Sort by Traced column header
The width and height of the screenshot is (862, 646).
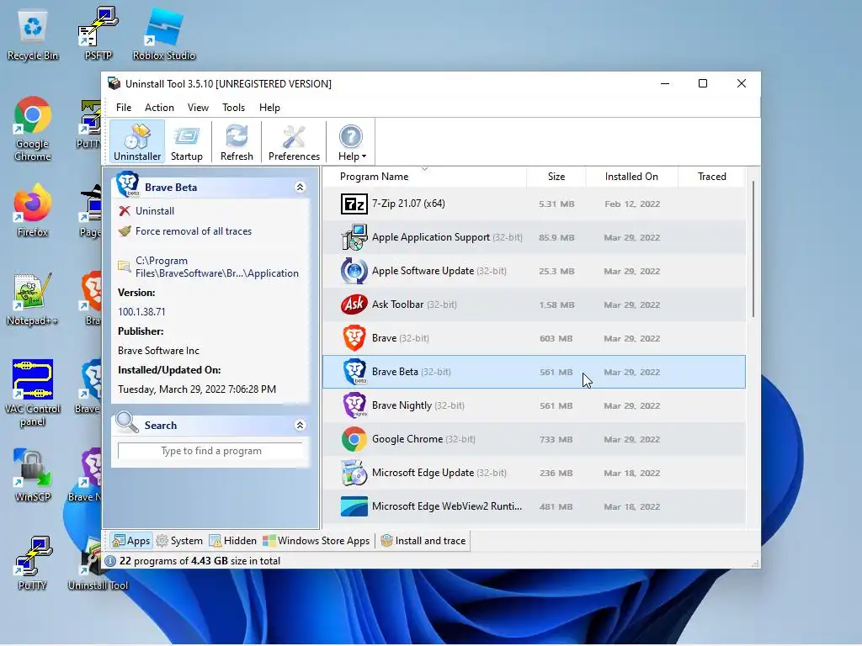(x=711, y=177)
